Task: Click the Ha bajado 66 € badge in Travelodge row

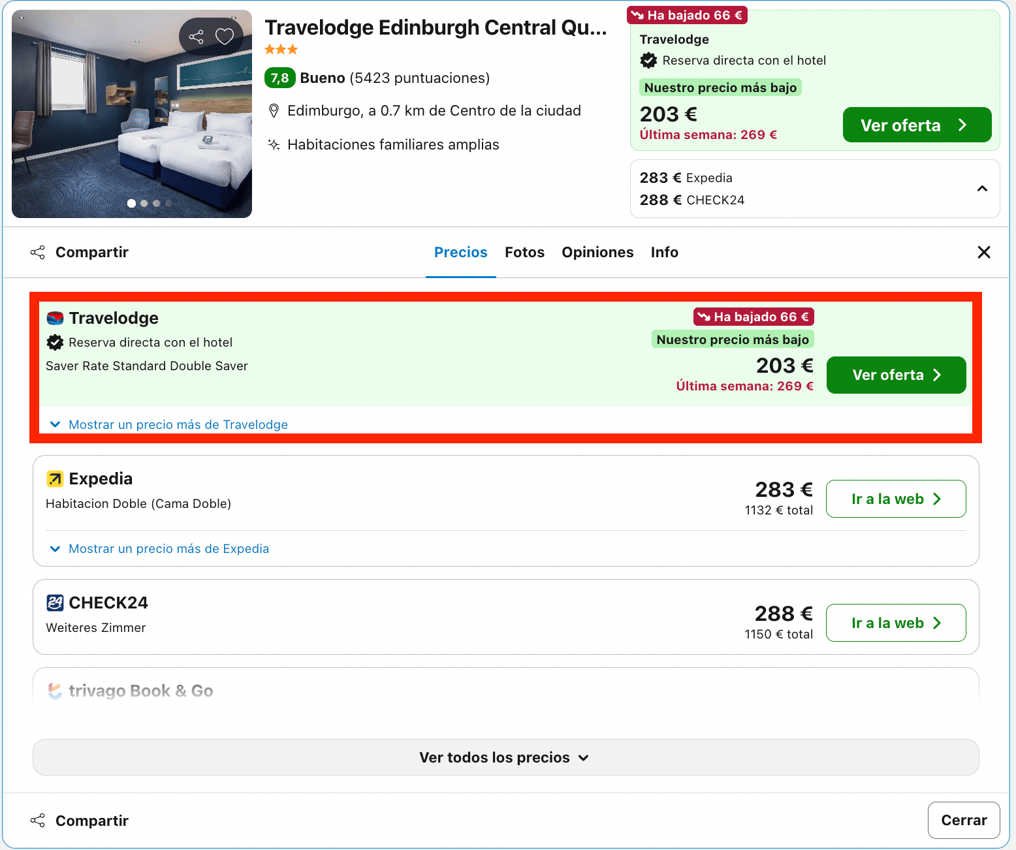Action: [x=754, y=317]
